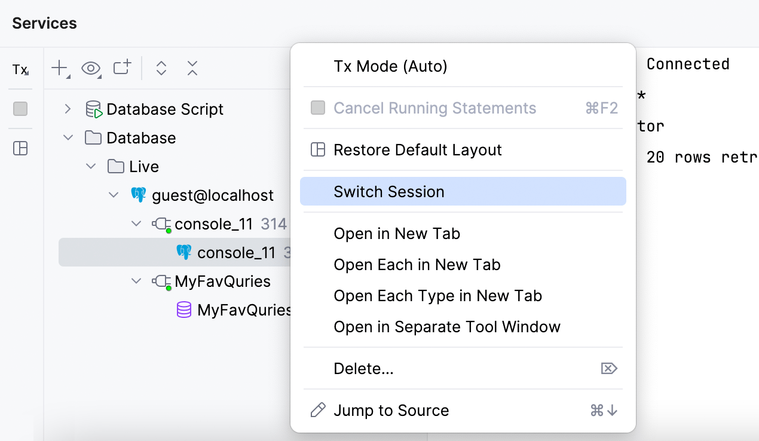Viewport: 759px width, 441px height.
Task: Click the Collapse All arrows icon
Action: (x=192, y=68)
